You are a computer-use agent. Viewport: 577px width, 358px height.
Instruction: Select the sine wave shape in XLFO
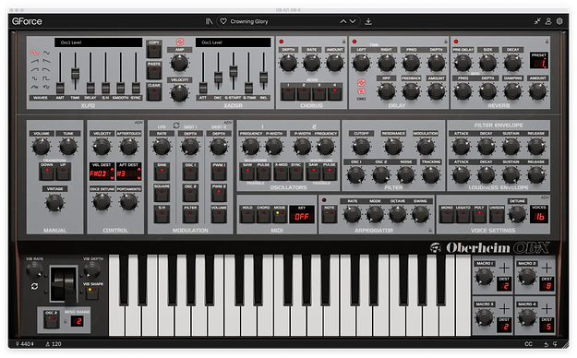tap(34, 53)
